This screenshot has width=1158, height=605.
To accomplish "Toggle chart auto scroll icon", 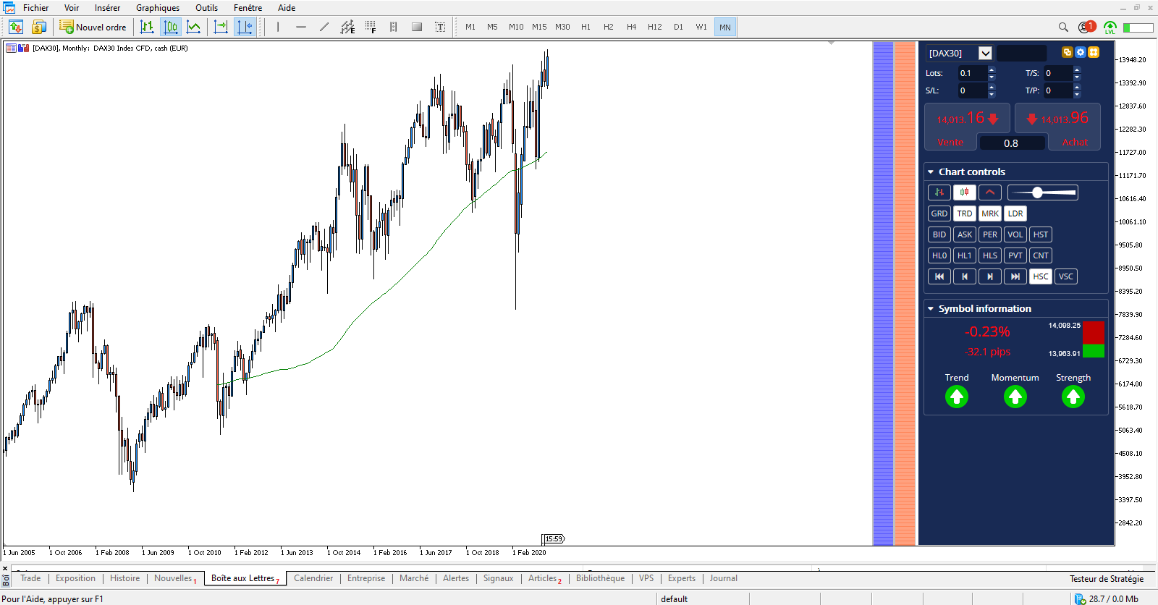I will point(221,27).
